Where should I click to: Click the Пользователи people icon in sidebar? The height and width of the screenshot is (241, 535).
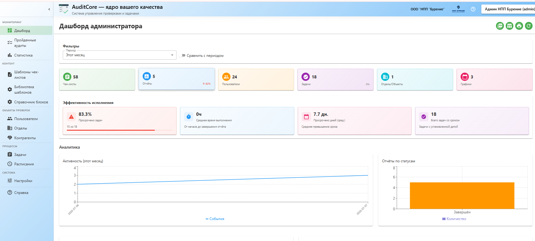click(x=10, y=119)
